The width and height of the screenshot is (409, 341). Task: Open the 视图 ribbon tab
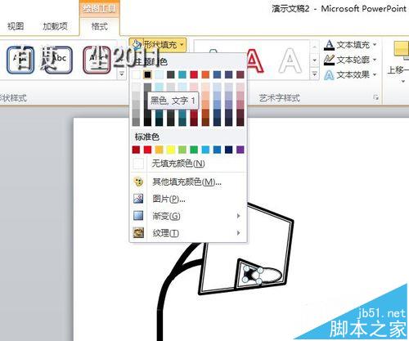[x=16, y=26]
